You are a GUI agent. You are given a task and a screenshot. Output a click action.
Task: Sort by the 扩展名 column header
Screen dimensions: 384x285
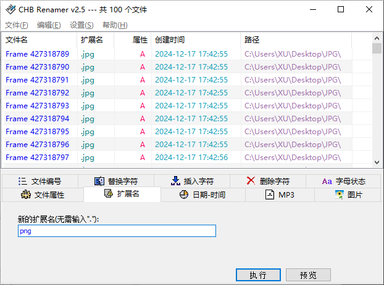click(x=96, y=40)
